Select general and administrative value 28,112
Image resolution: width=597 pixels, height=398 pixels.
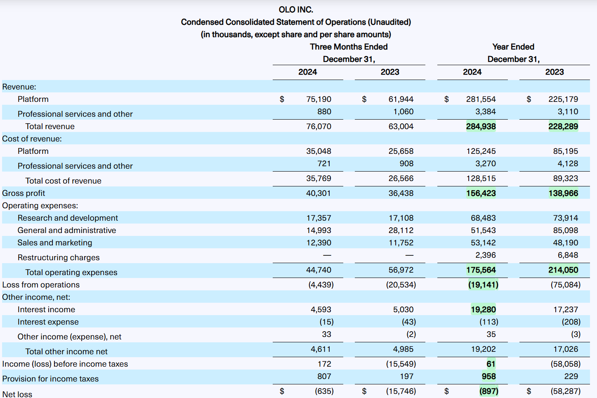401,230
